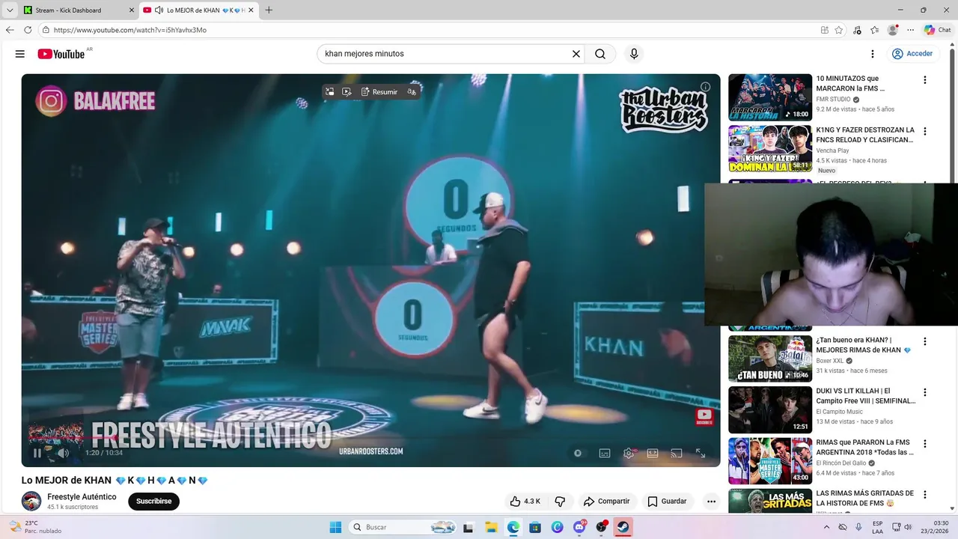958x539 pixels.
Task: Open options for K1NG Y FAZER video
Action: tap(924, 131)
